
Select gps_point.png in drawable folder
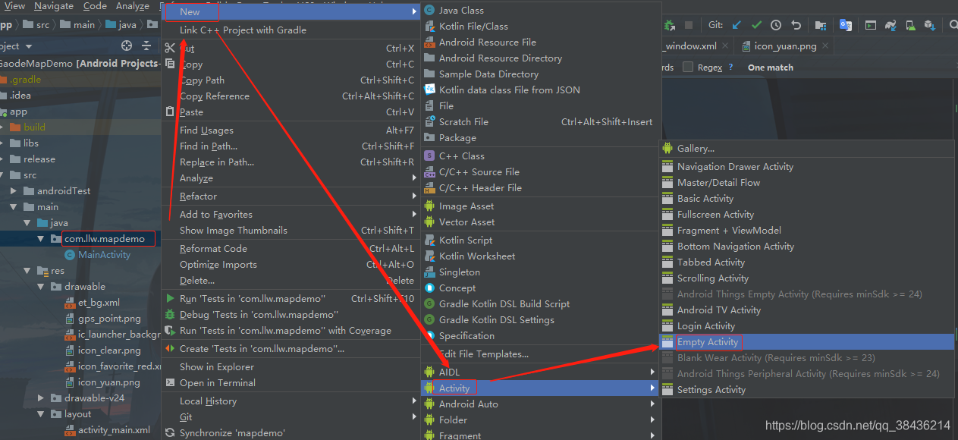point(109,319)
